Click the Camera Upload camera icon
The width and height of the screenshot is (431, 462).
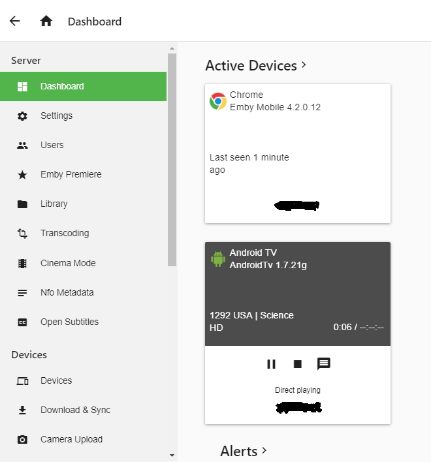click(22, 440)
